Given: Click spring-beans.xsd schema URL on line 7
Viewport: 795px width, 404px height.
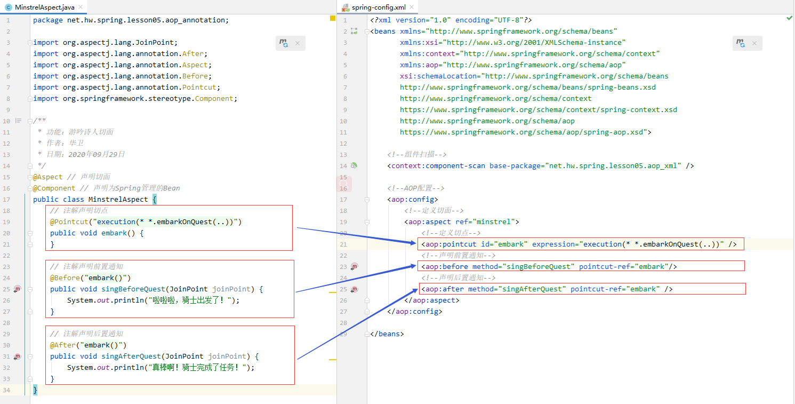Looking at the screenshot, I should point(528,87).
